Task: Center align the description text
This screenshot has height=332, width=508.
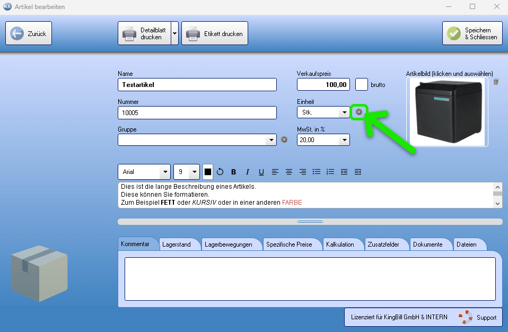Action: pyautogui.click(x=289, y=172)
